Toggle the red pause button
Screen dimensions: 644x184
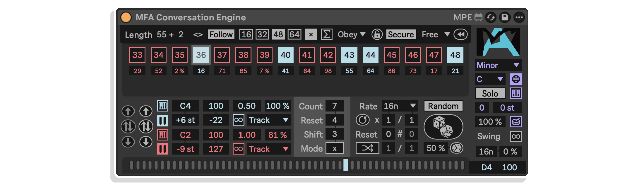click(x=163, y=149)
